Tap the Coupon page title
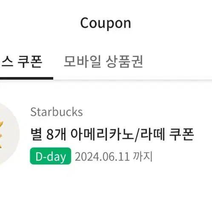This screenshot has width=212, height=212. (106, 23)
